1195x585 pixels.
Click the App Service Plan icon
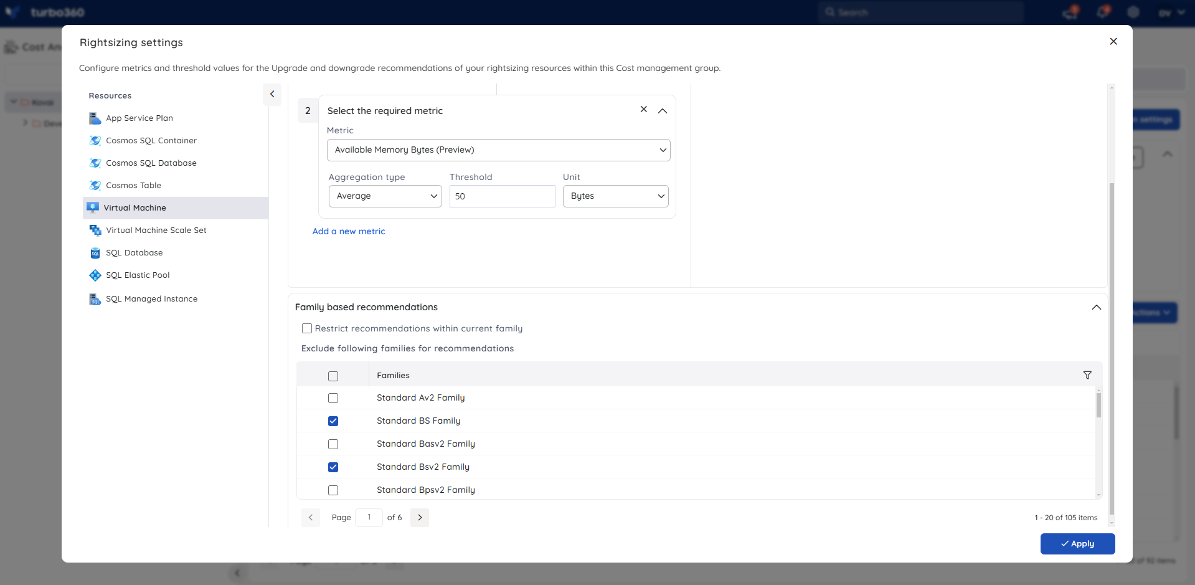(95, 118)
